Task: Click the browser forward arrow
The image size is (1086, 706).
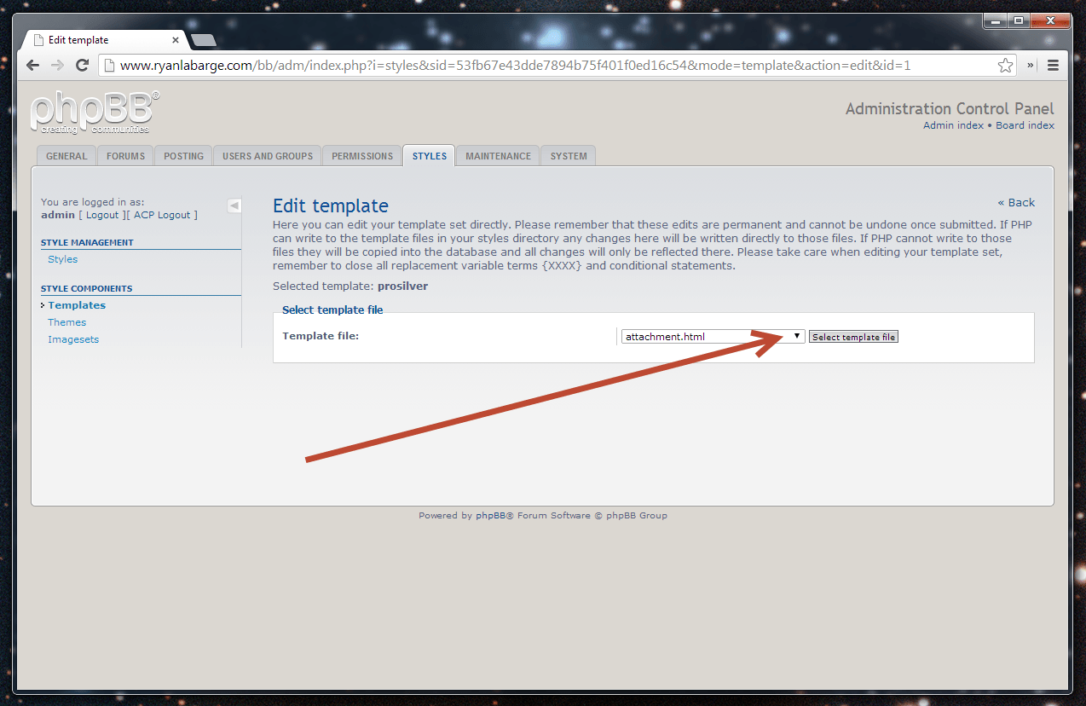Action: coord(57,66)
